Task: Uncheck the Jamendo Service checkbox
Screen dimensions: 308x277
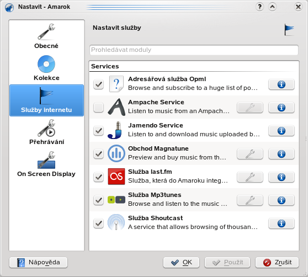Action: 98,131
